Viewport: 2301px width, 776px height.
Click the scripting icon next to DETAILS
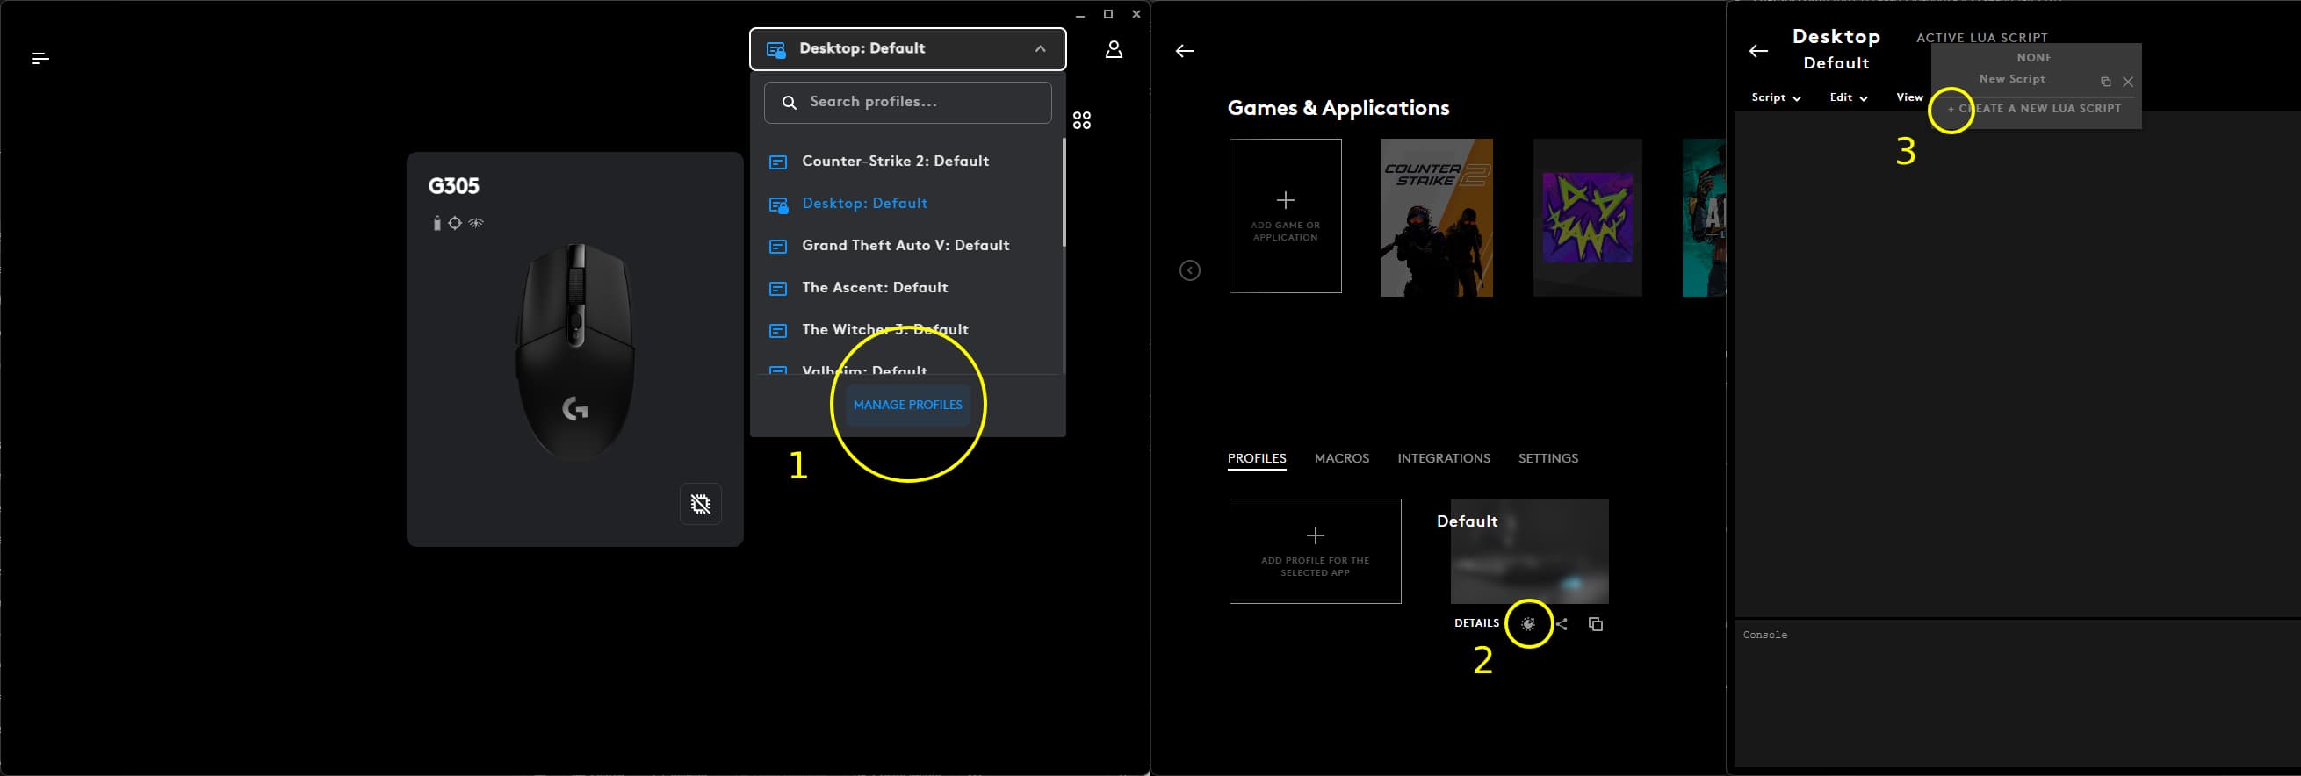pos(1528,624)
